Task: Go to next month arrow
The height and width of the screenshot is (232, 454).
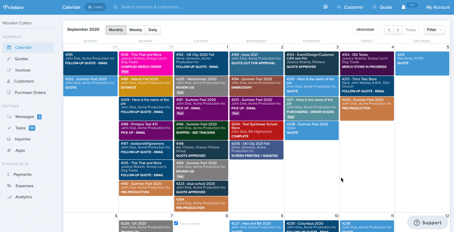Action: [398, 30]
